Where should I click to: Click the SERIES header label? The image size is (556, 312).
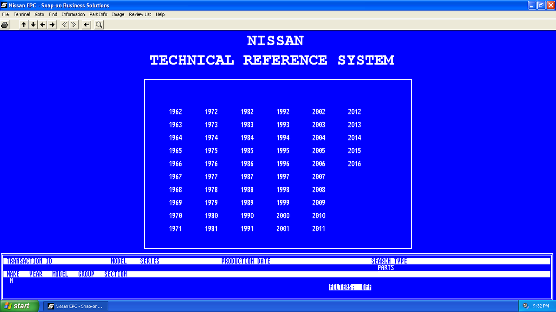coord(150,261)
